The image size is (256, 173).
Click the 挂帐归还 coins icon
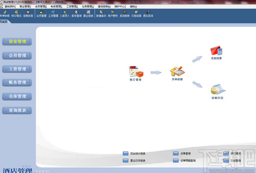218,92
